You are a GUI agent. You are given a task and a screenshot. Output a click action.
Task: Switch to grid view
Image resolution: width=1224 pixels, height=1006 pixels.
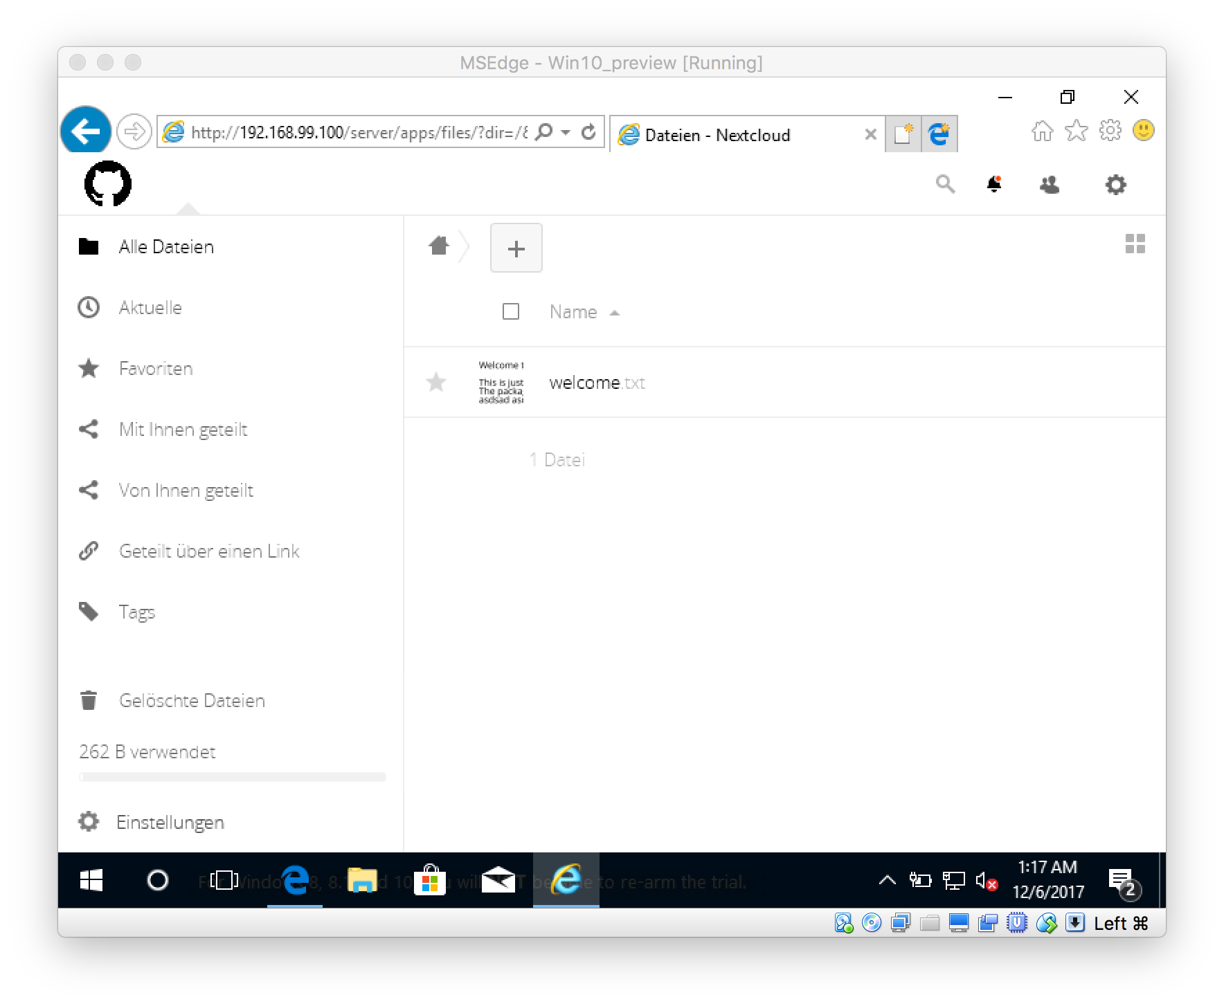(1135, 244)
